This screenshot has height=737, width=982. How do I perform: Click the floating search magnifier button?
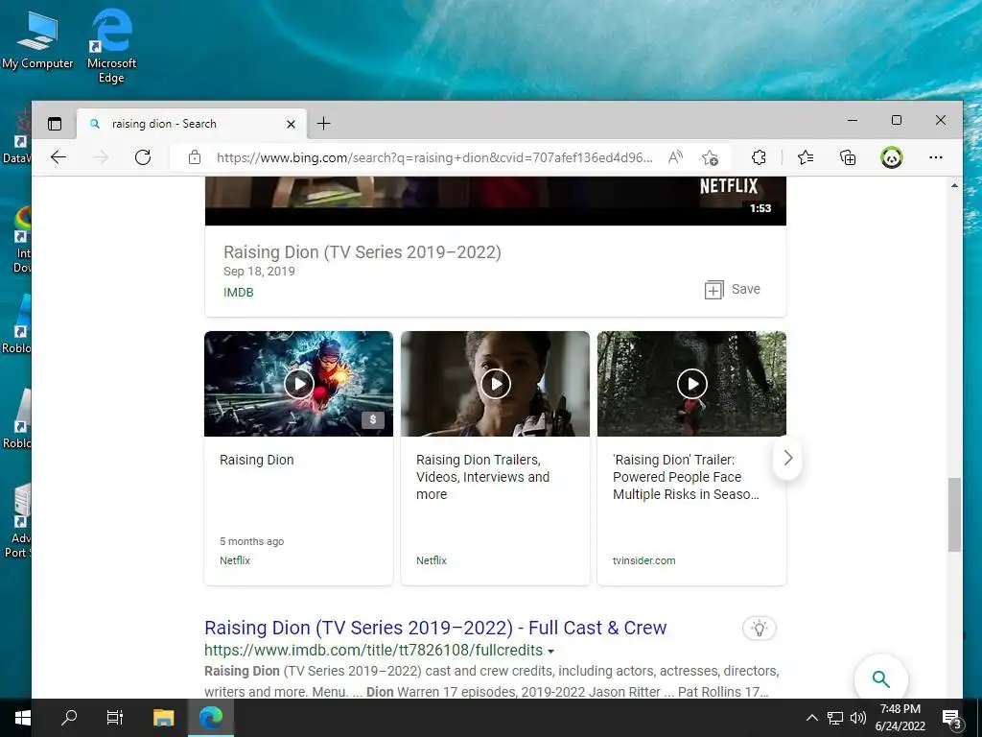click(880, 678)
